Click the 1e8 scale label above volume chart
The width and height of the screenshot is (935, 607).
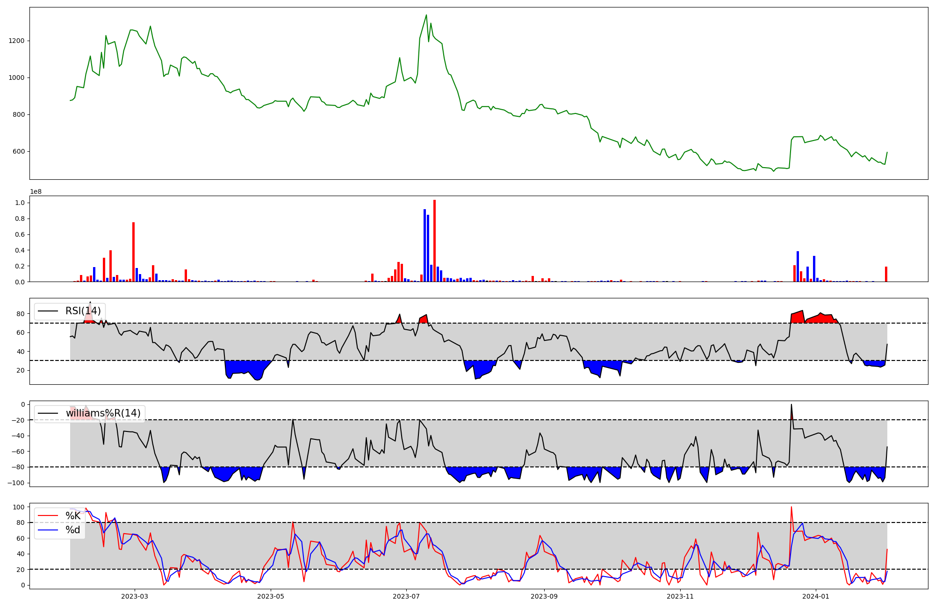[x=37, y=192]
